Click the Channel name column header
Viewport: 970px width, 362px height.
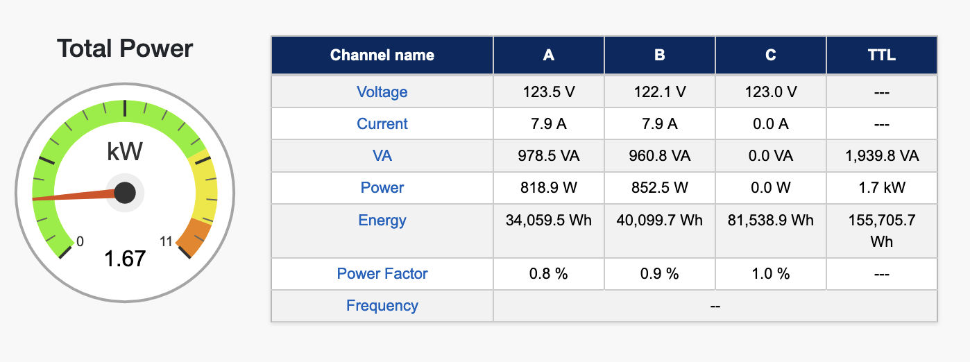click(x=382, y=55)
